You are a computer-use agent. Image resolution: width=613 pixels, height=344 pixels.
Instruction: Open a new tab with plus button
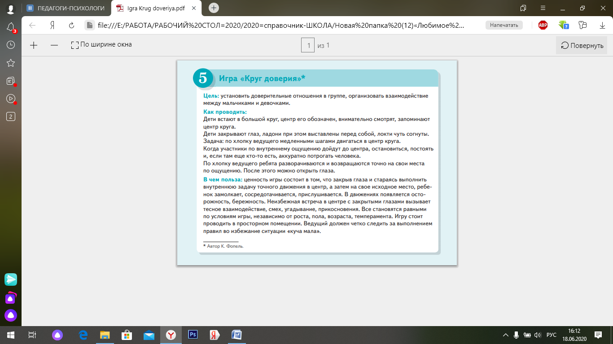(214, 8)
